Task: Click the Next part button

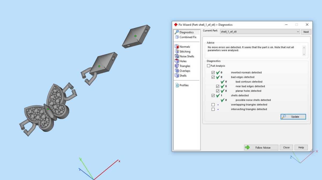Action: (x=306, y=32)
